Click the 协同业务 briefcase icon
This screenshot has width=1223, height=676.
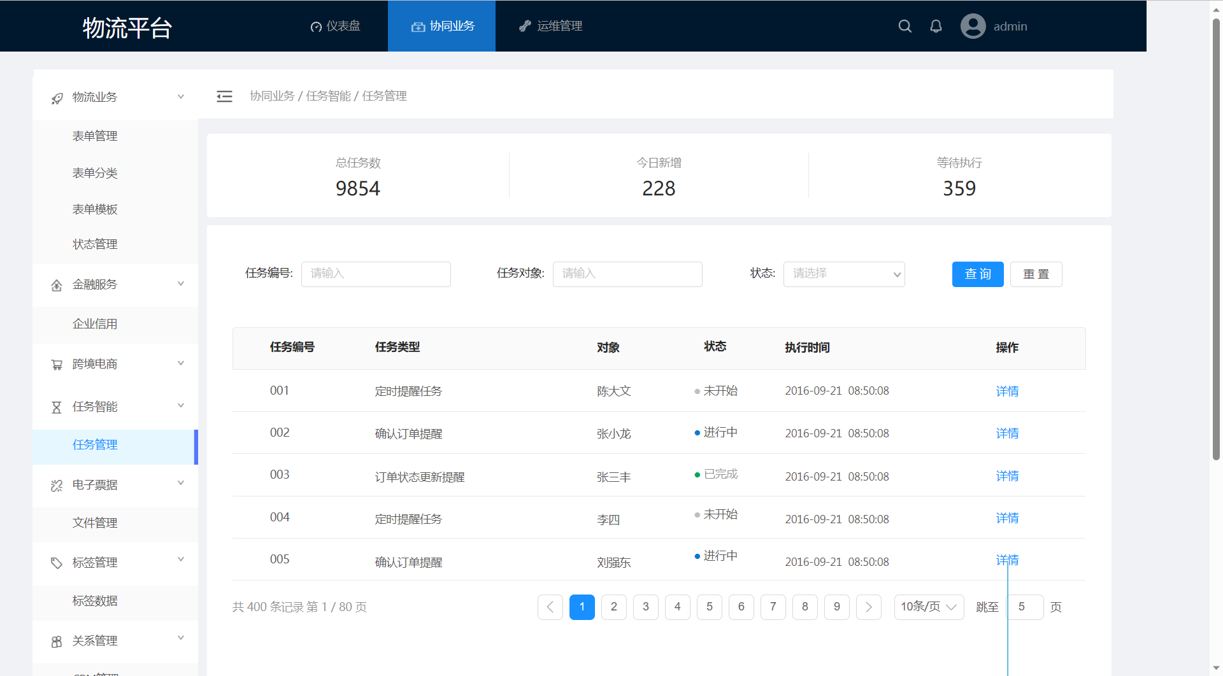pos(418,27)
